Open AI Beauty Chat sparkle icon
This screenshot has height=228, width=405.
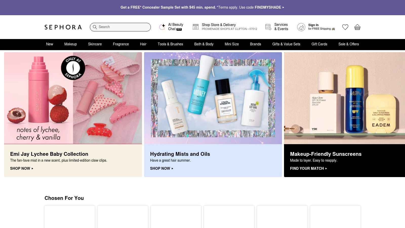162,27
